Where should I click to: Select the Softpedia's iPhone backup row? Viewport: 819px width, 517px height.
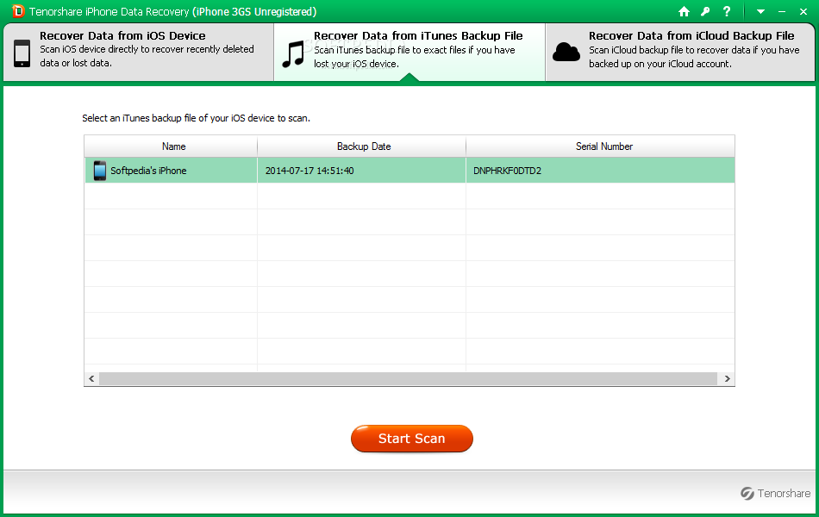(409, 171)
